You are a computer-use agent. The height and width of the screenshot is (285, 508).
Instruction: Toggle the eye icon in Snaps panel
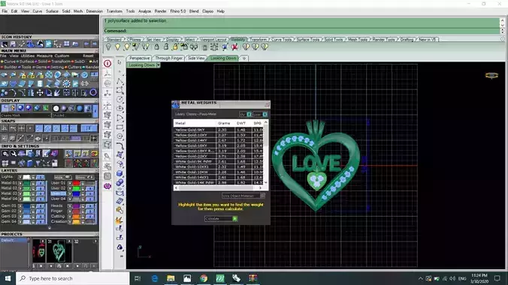[38, 139]
